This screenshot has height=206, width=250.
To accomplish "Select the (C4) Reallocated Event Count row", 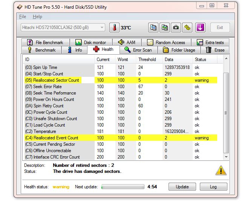I will click(121, 138).
